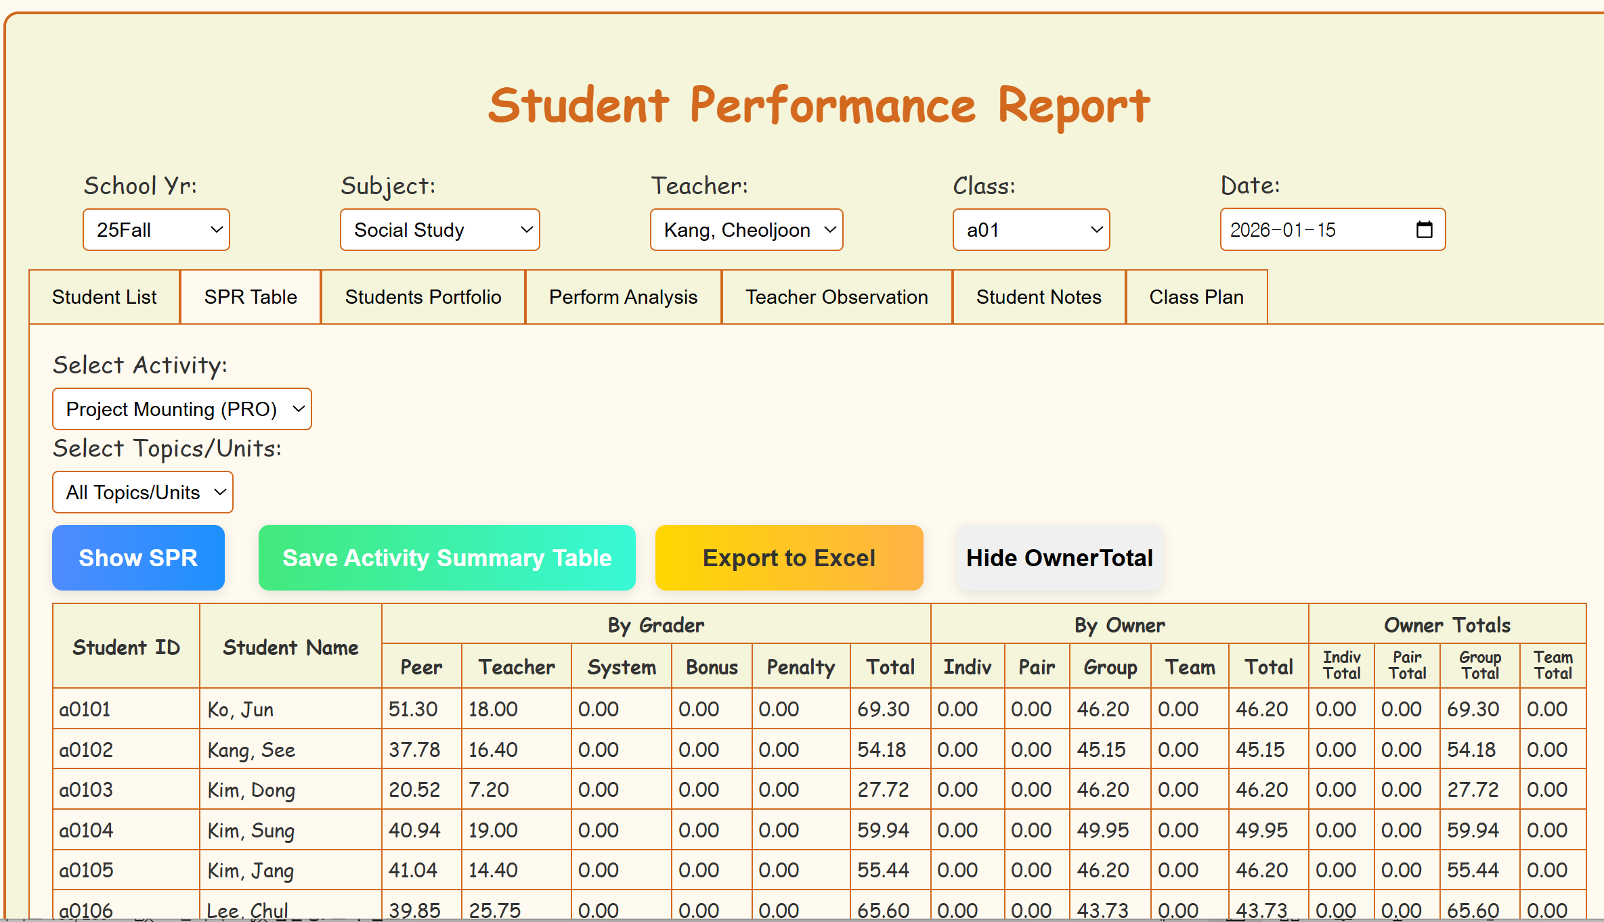The width and height of the screenshot is (1604, 922).
Task: Open the Teacher Observation tab
Action: [x=836, y=297]
